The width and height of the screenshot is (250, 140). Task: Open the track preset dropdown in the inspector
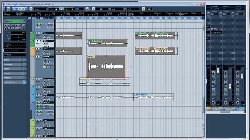pos(14,51)
